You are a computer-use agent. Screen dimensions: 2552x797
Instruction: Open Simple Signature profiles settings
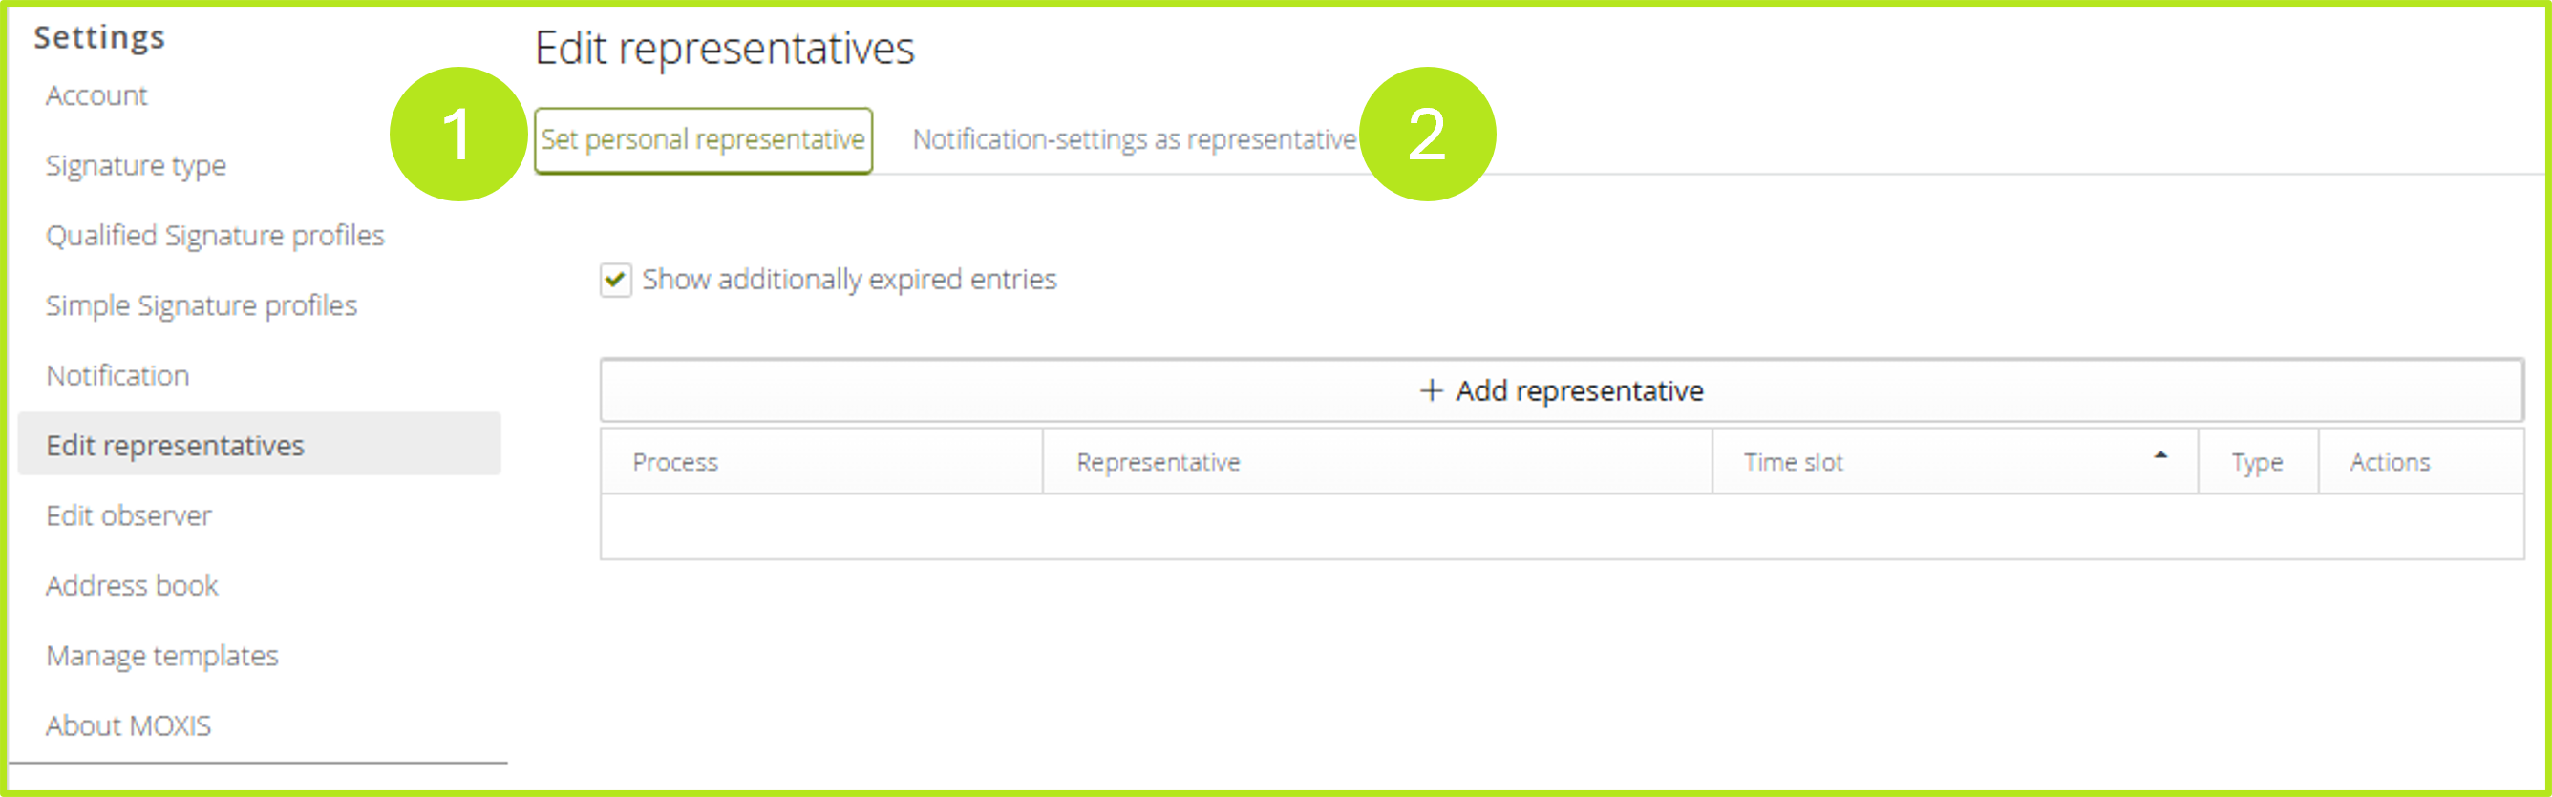coord(202,304)
